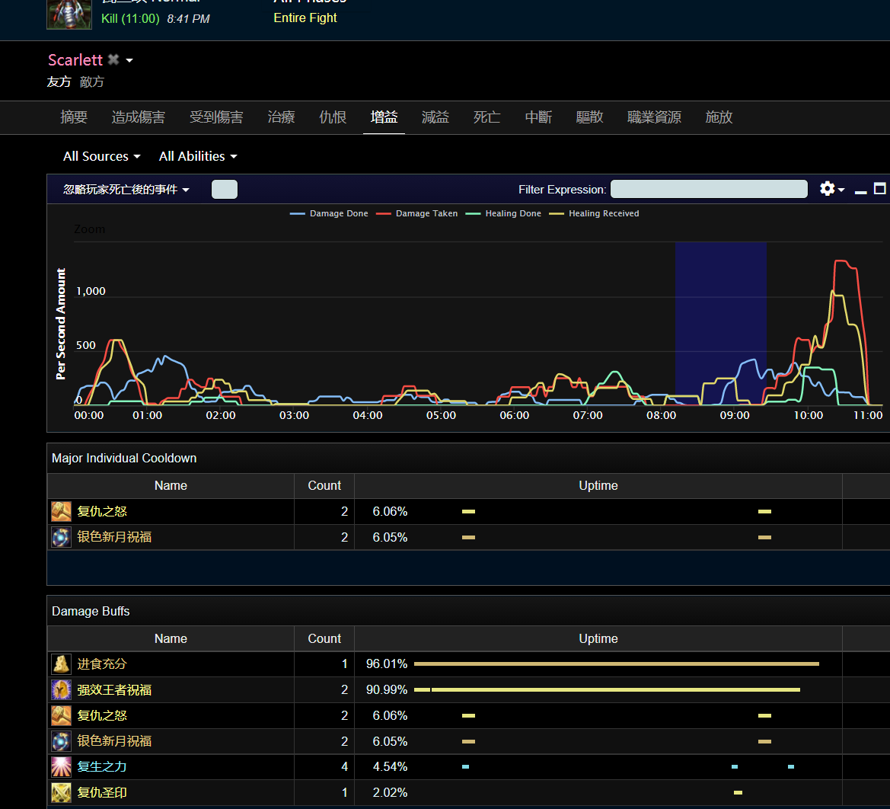Toggle the Damage Taken legend series
Viewport: 890px width, 809px height.
416,213
